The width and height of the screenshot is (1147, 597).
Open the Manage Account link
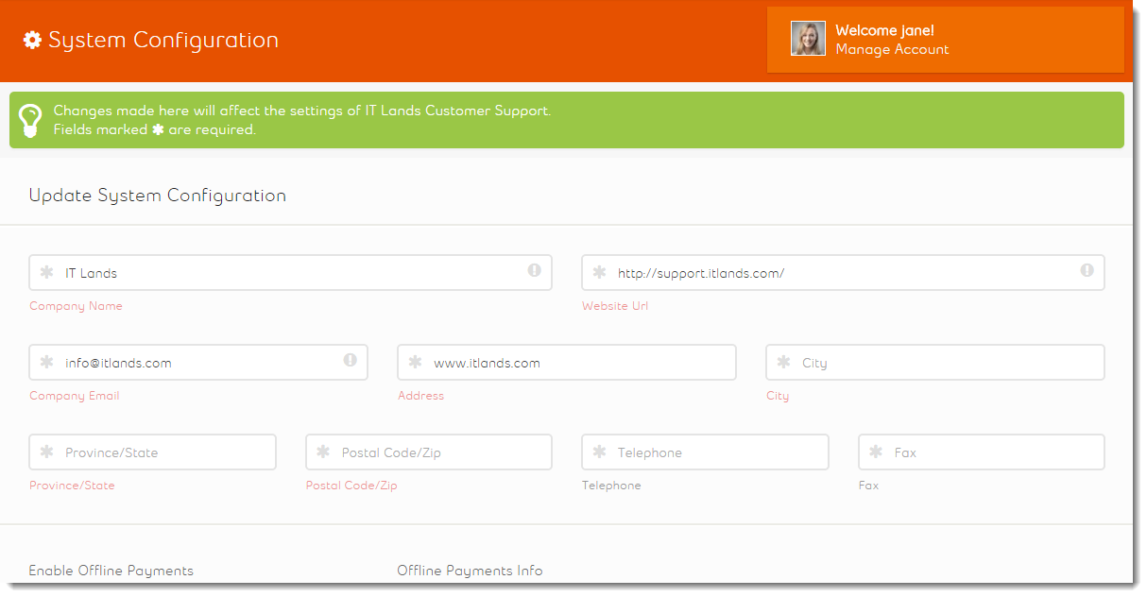coord(892,49)
